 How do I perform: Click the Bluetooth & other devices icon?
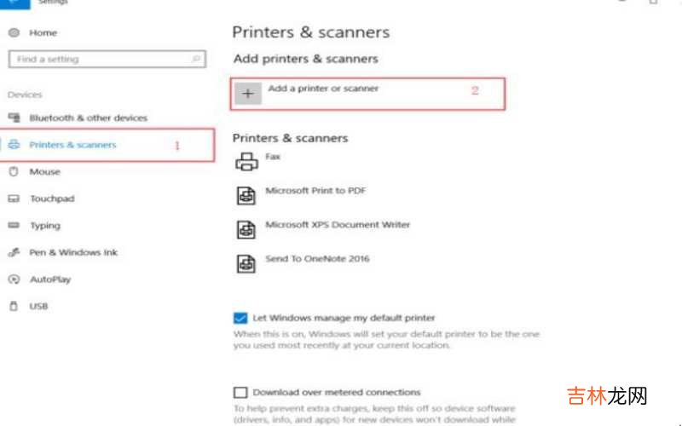coord(14,118)
